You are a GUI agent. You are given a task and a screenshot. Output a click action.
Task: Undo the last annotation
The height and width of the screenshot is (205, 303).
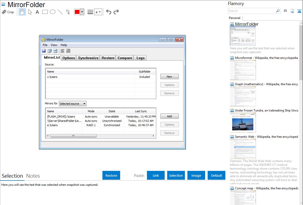(109, 12)
